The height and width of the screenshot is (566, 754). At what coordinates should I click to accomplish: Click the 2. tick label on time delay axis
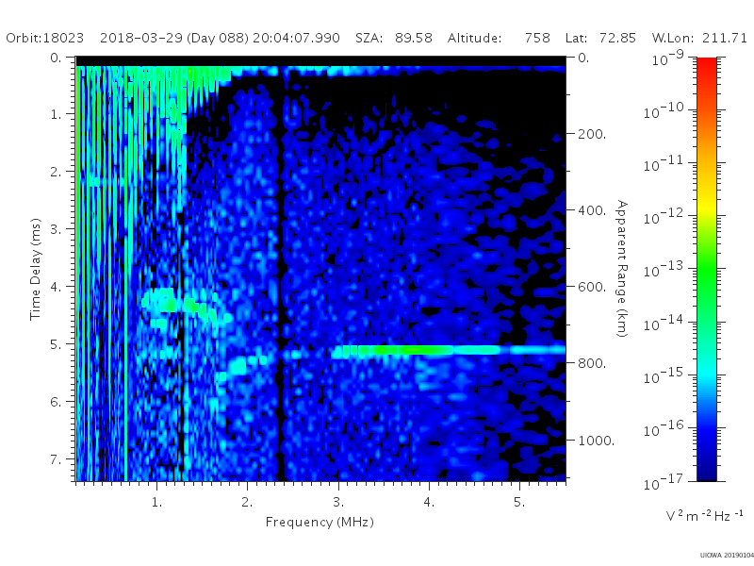(x=56, y=172)
